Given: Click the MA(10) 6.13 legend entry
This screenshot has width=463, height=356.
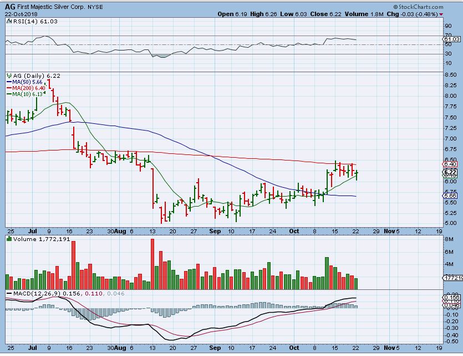Looking at the screenshot, I should 28,94.
